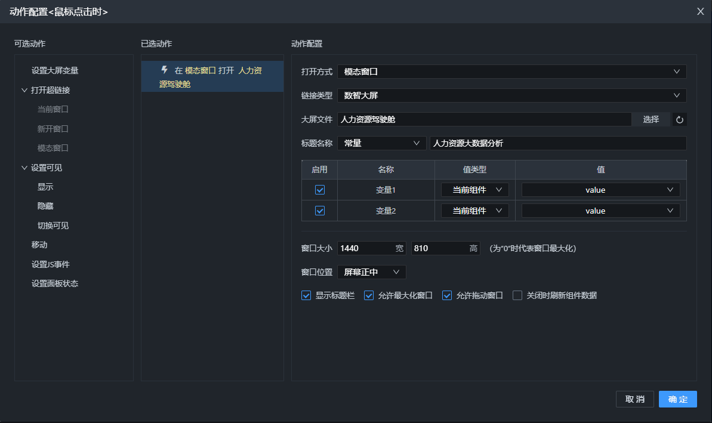The height and width of the screenshot is (423, 712).
Task: Uncheck 显示标题栏 option
Action: [x=307, y=295]
